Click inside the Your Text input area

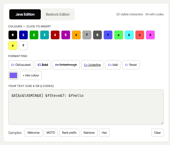tap(86, 107)
